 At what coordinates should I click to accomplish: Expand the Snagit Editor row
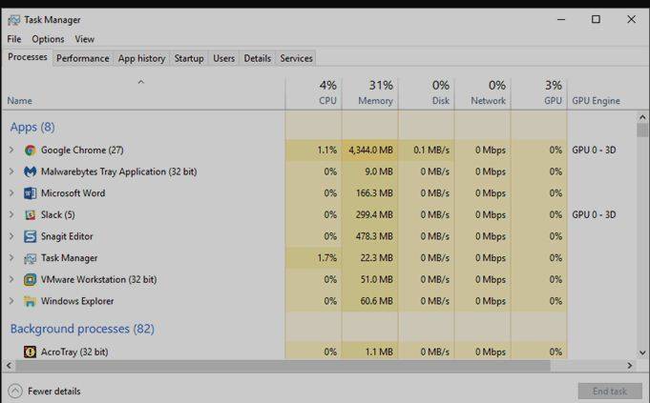pos(11,236)
